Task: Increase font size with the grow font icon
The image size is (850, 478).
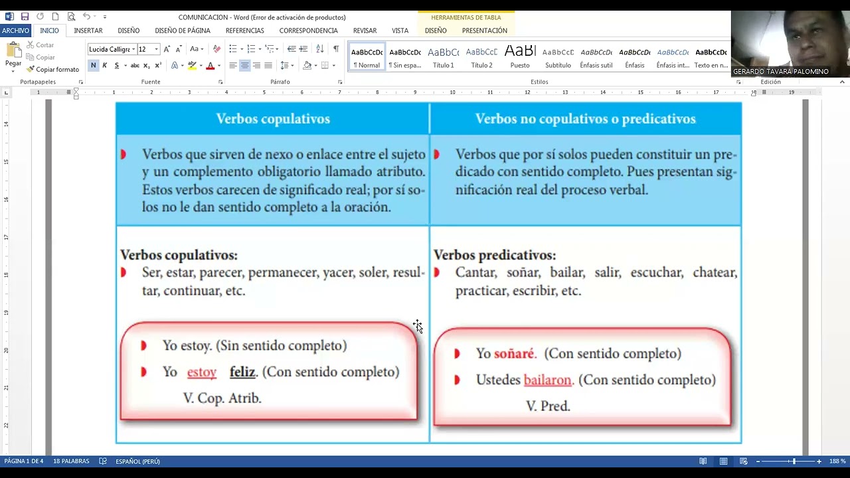Action: coord(167,49)
